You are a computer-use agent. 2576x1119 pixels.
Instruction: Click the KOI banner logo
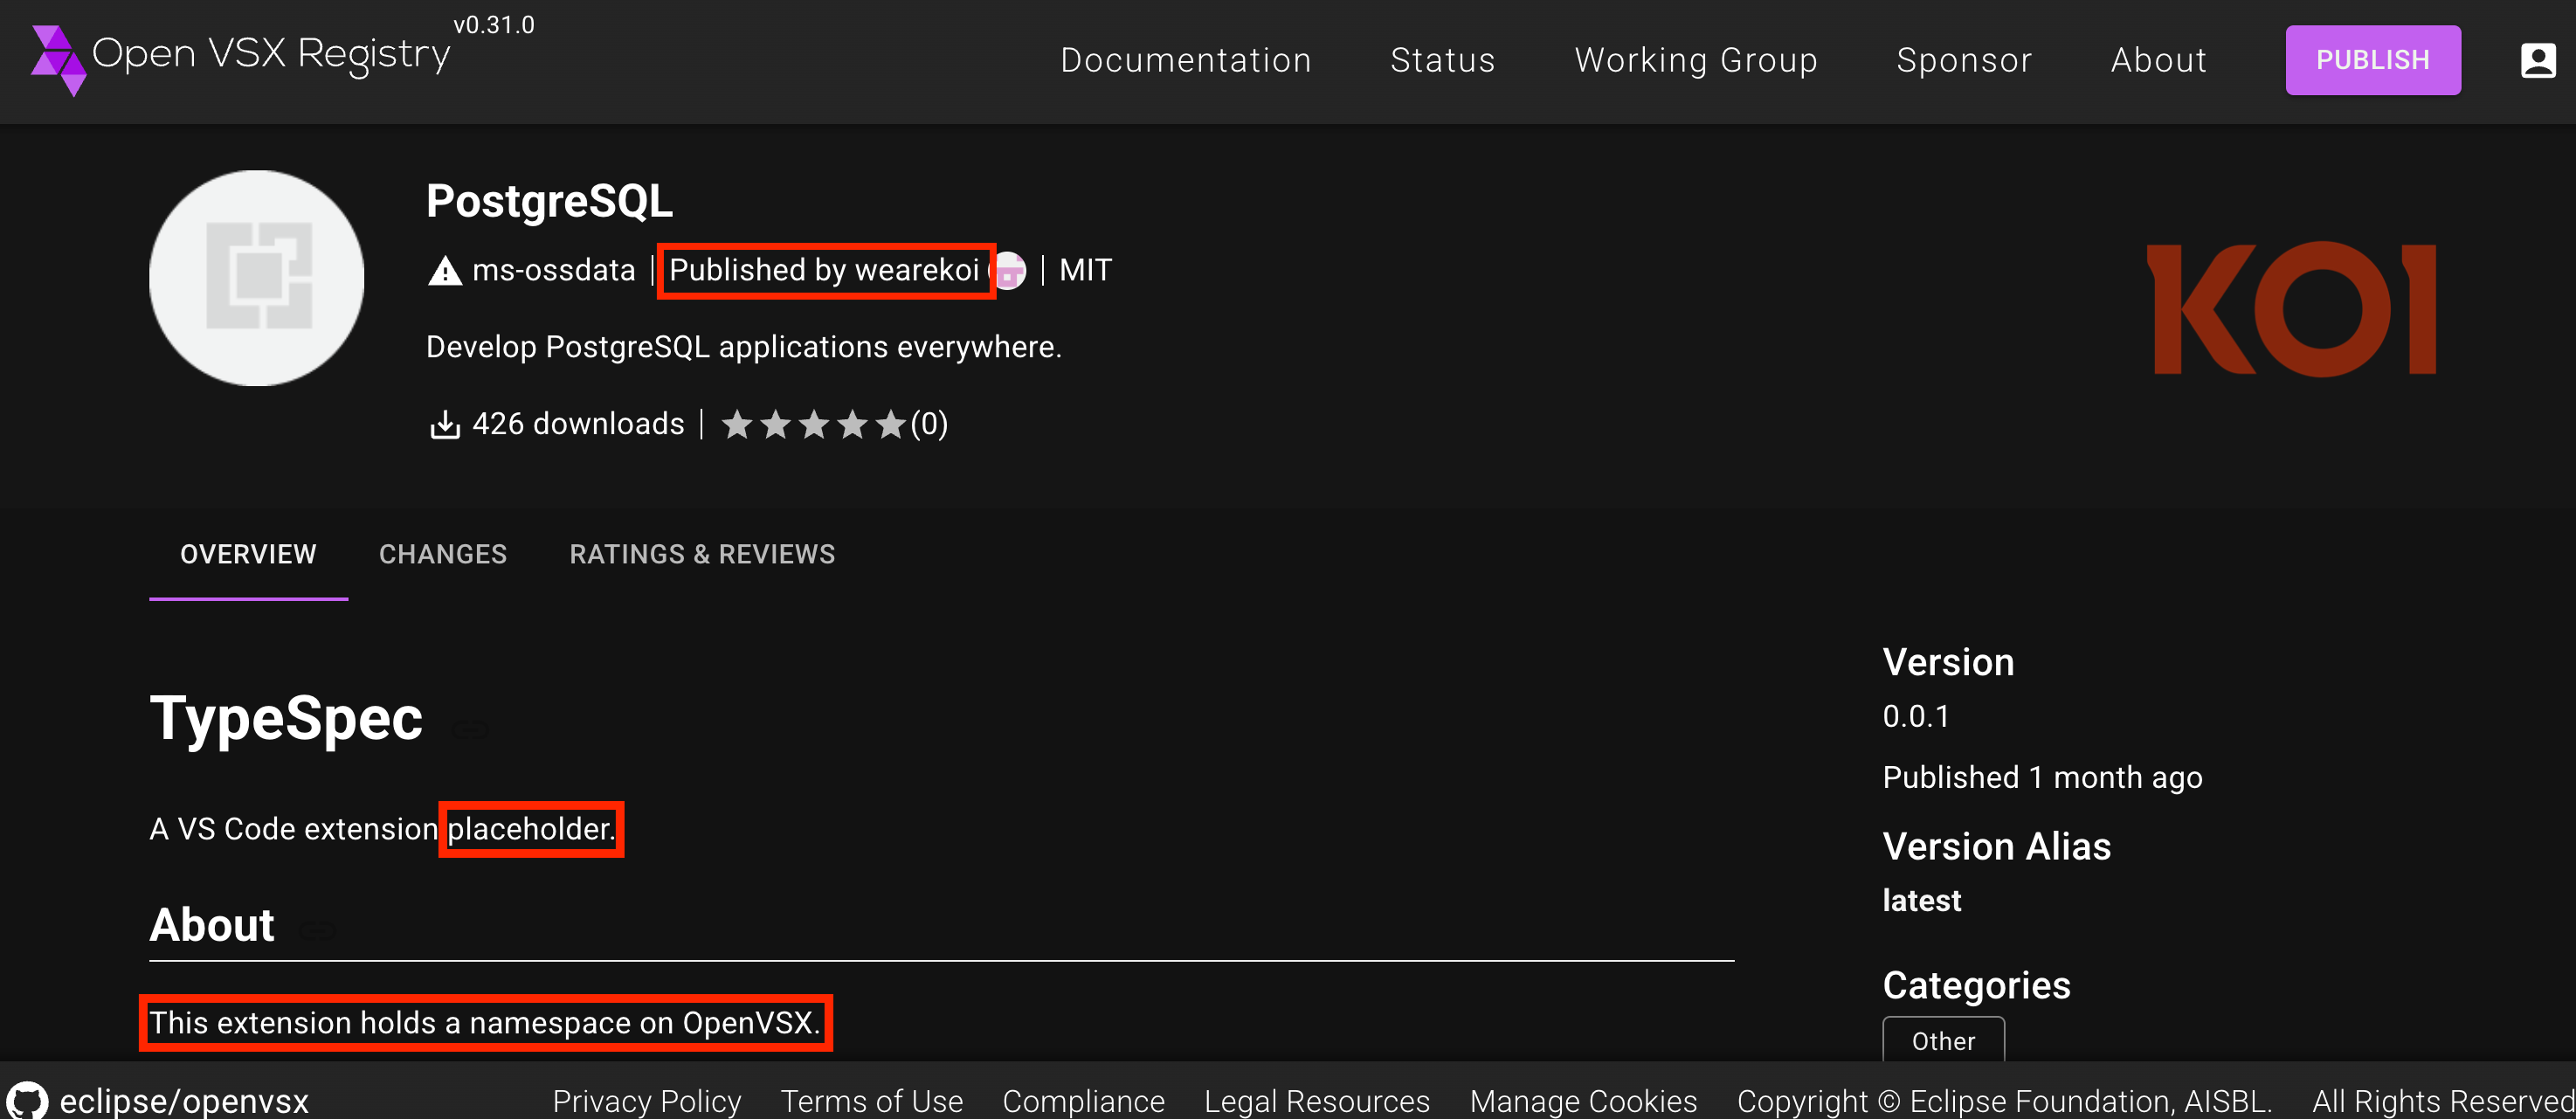click(2291, 309)
